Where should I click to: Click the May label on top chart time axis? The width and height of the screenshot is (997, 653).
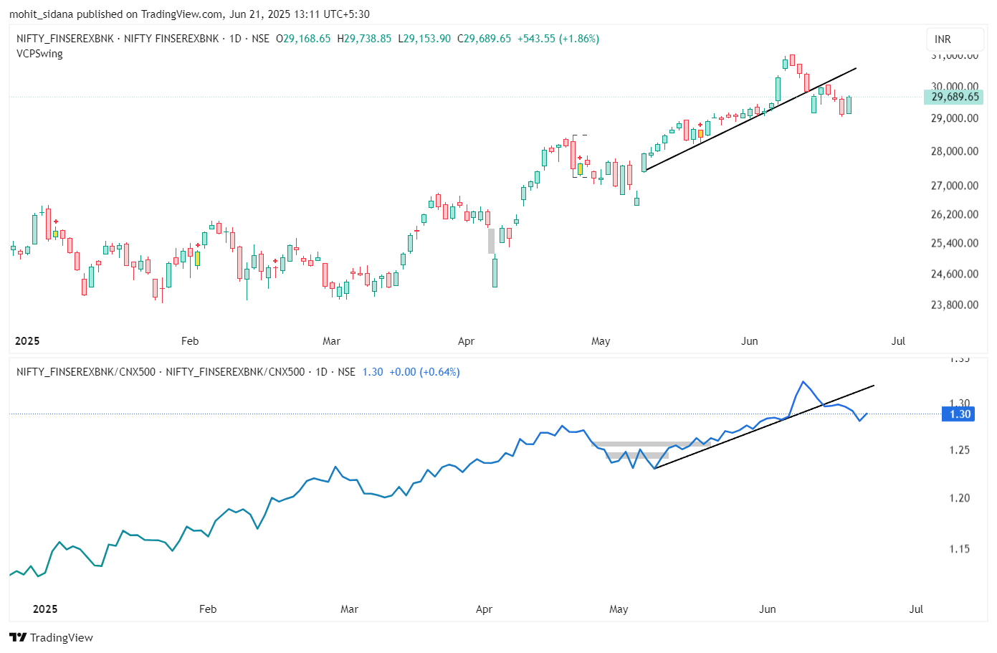pos(601,341)
